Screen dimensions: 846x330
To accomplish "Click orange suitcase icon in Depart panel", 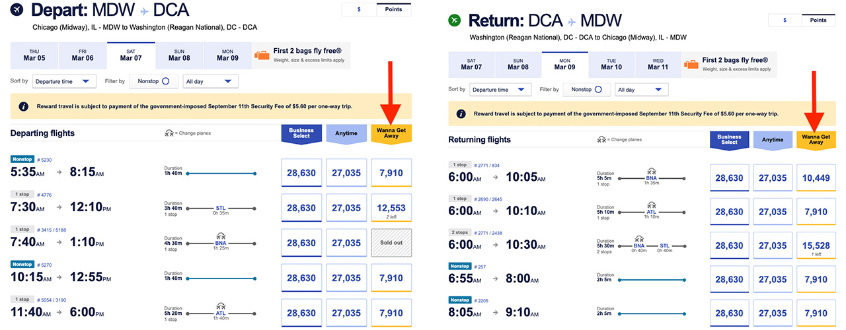I will click(262, 55).
